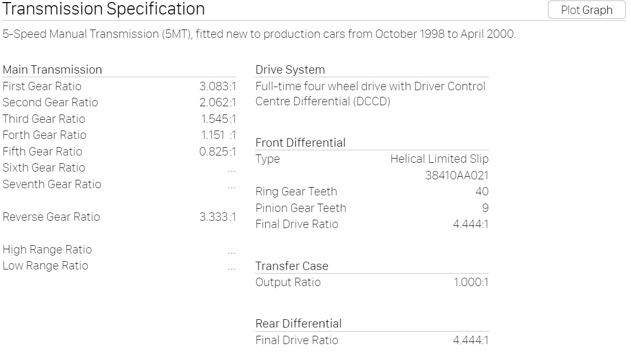Screen dimensions: 631x356
Task: Click the Transmission Specification page title
Action: point(104,9)
